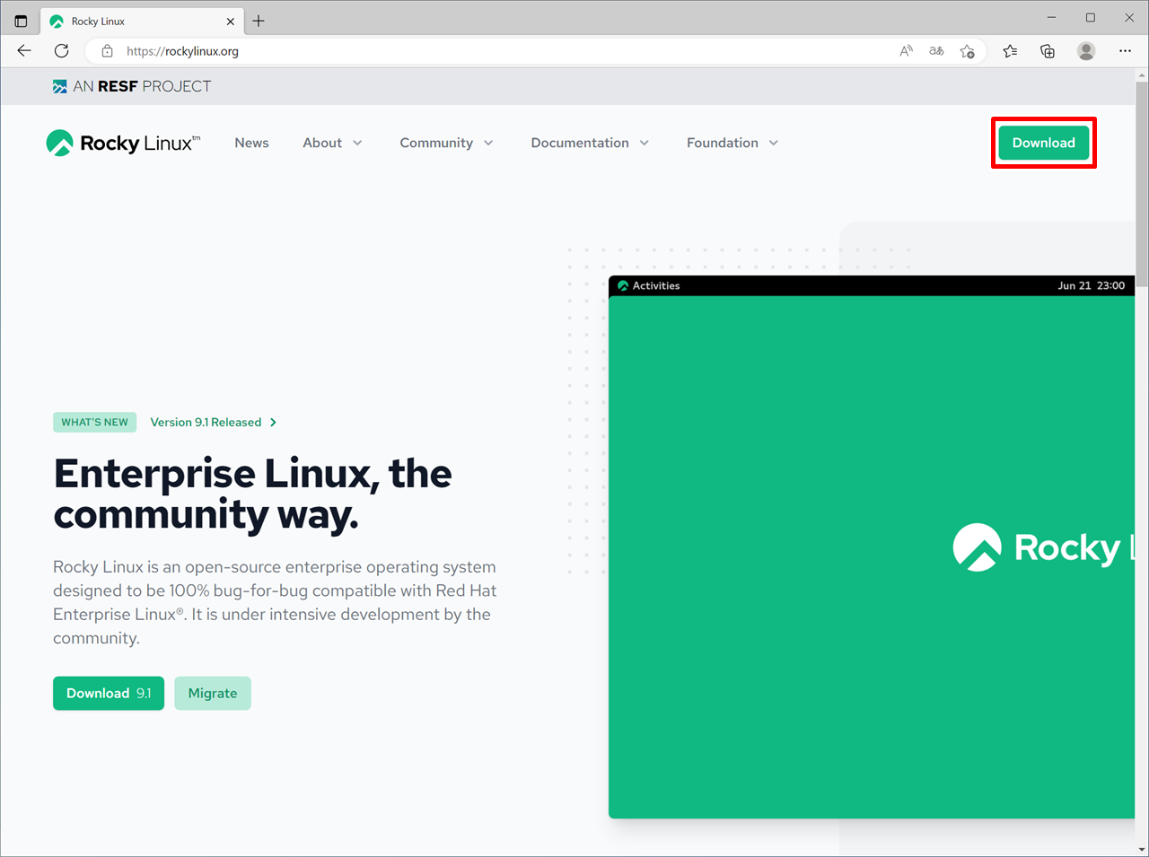
Task: Click the user profile avatar icon
Action: [1086, 51]
